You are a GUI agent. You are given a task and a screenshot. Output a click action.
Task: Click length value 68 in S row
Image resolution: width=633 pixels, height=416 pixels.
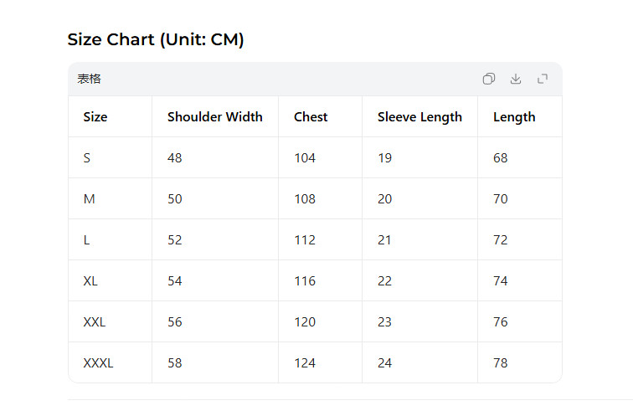501,157
